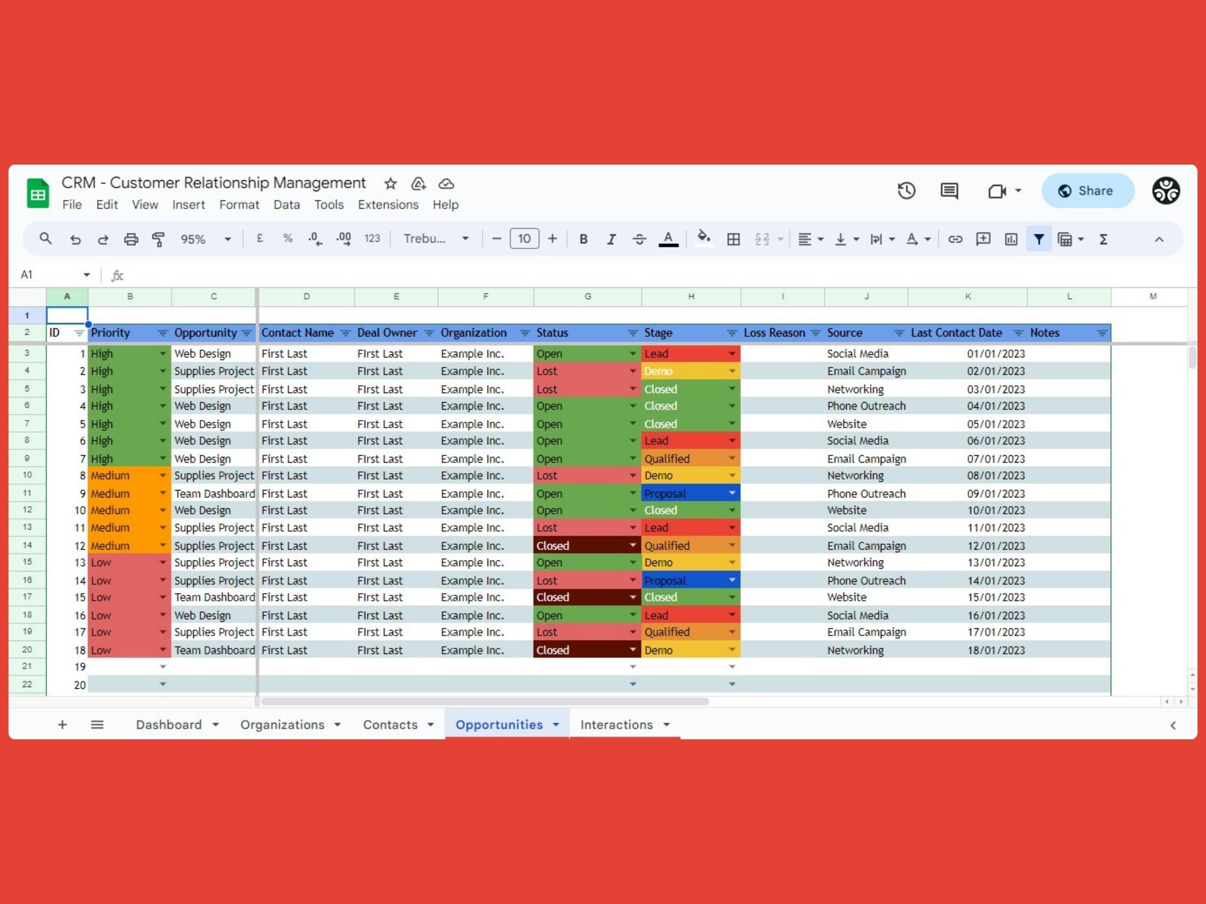Toggle strikethrough formatting
1206x904 pixels.
[x=639, y=239]
